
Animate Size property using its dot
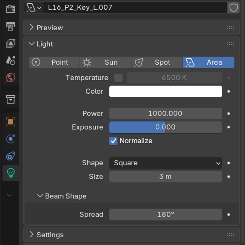click(228, 176)
